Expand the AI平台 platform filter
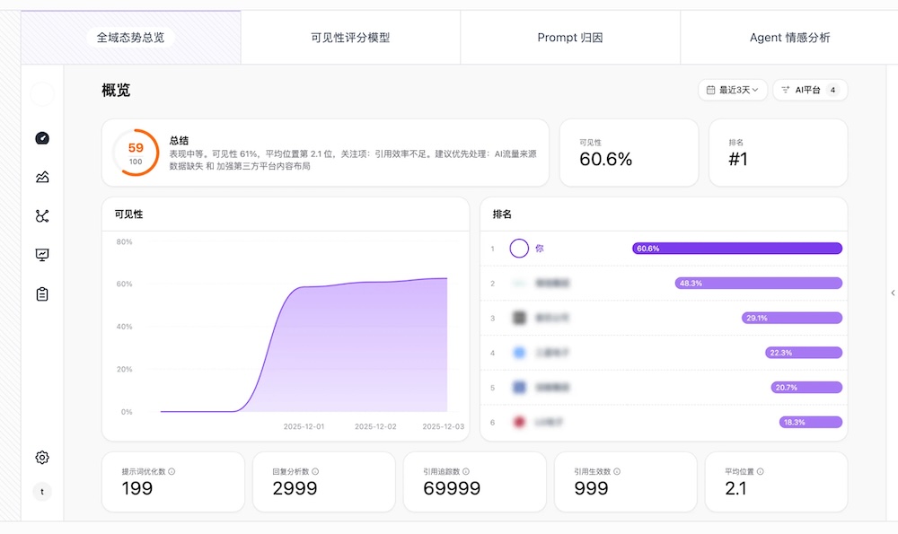 (810, 90)
